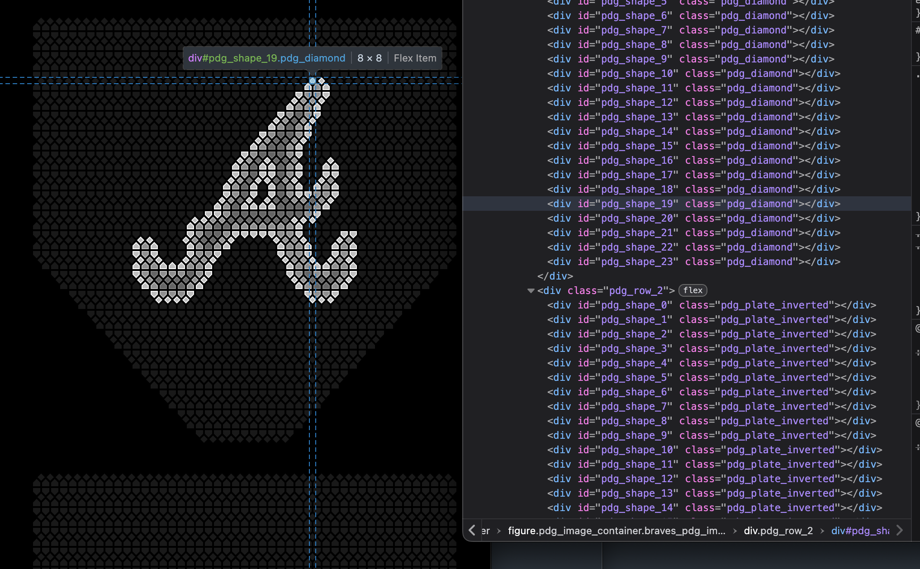Select pdg_shape_14 pdg_diamond element row

click(x=687, y=131)
